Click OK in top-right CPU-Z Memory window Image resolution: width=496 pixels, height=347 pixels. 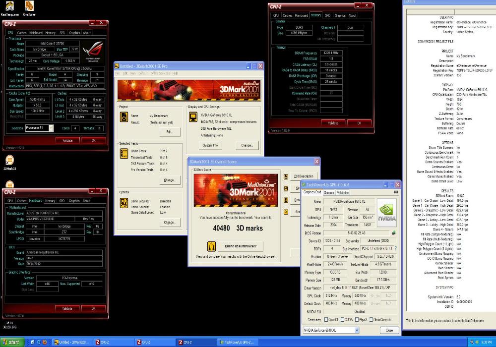pos(359,123)
